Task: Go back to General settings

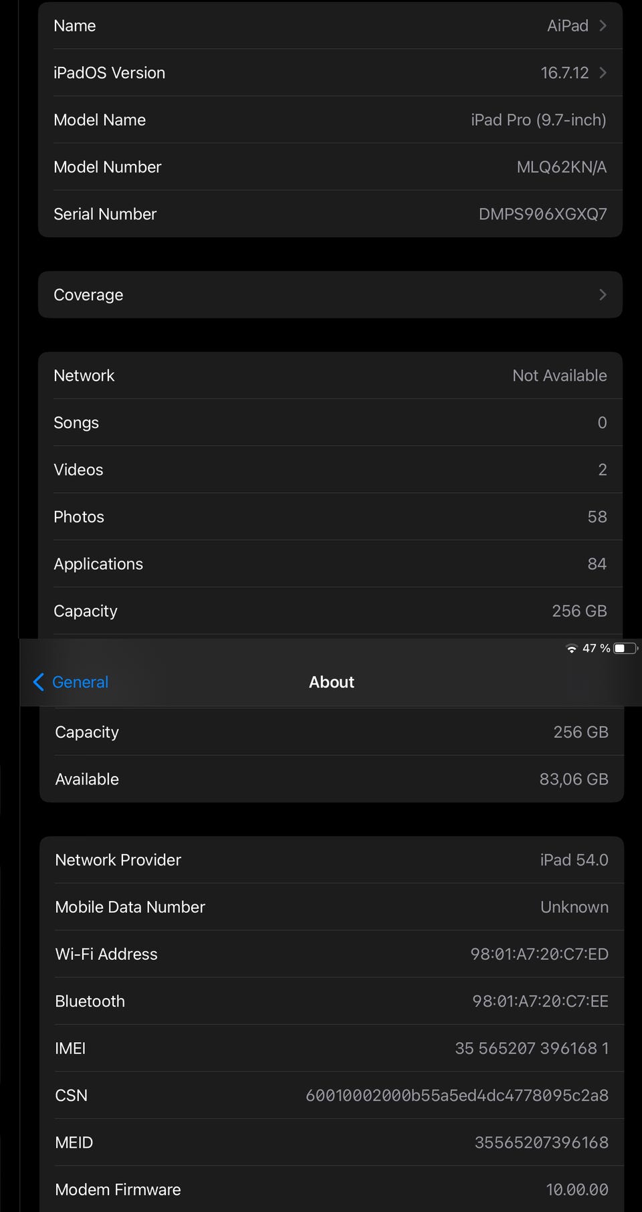Action: pos(80,682)
